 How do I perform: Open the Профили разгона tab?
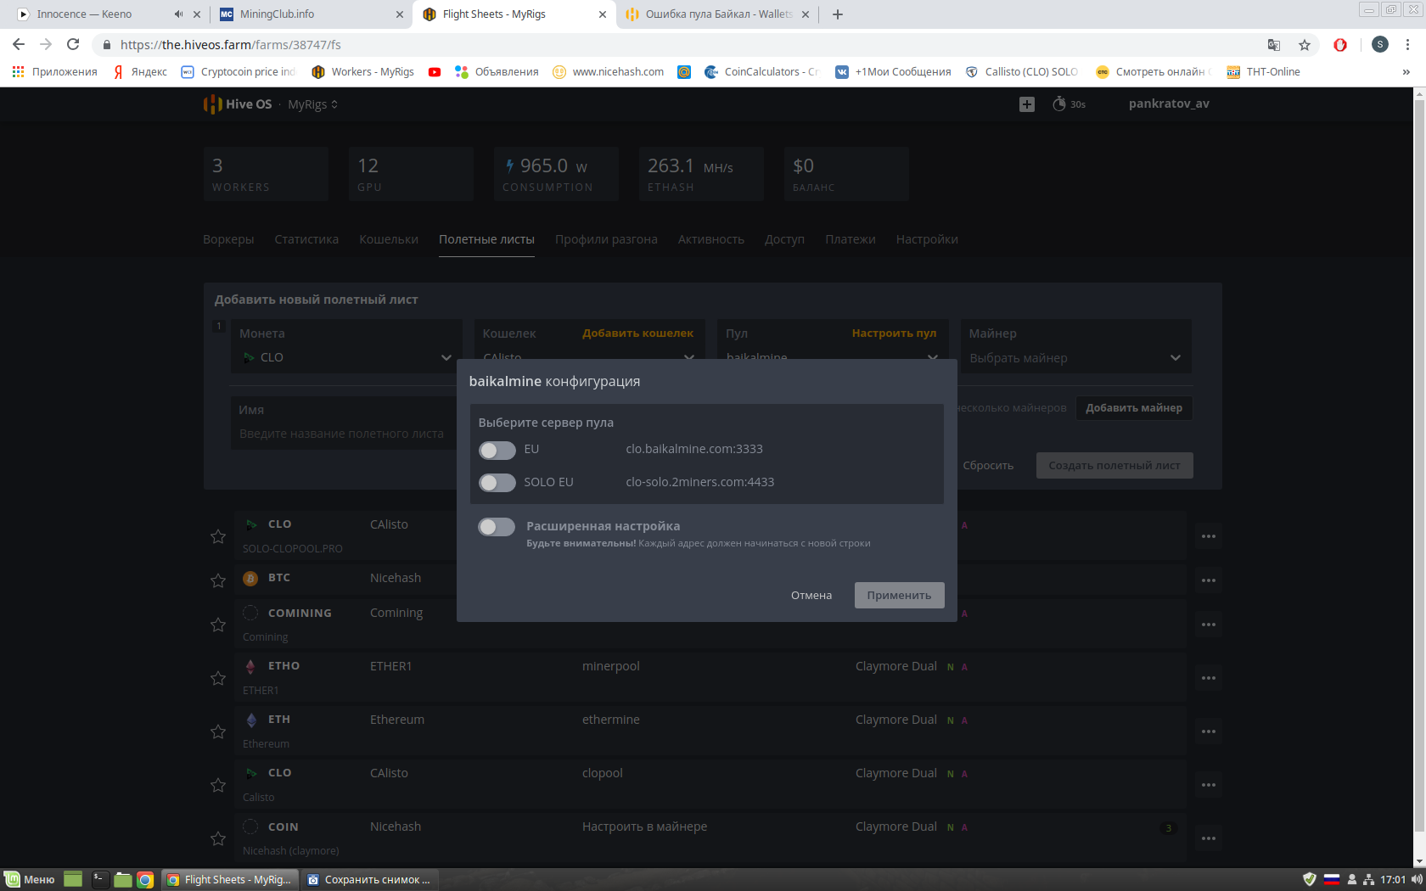click(606, 239)
